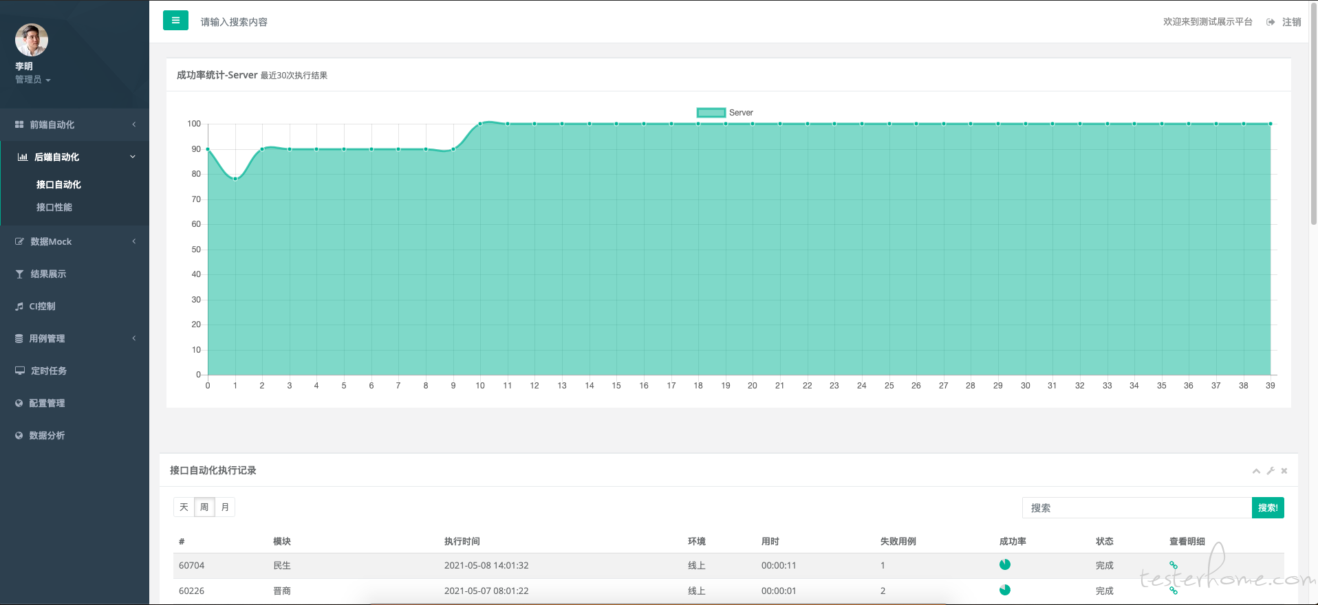Open the 配置管理 menu item
Viewport: 1318px width, 605px height.
(x=47, y=403)
